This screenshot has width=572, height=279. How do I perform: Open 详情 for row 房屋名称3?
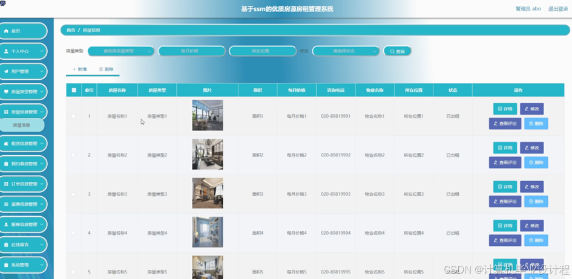pyautogui.click(x=505, y=187)
